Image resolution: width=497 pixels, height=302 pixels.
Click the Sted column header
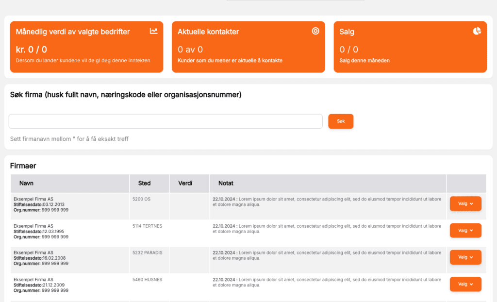pos(144,184)
